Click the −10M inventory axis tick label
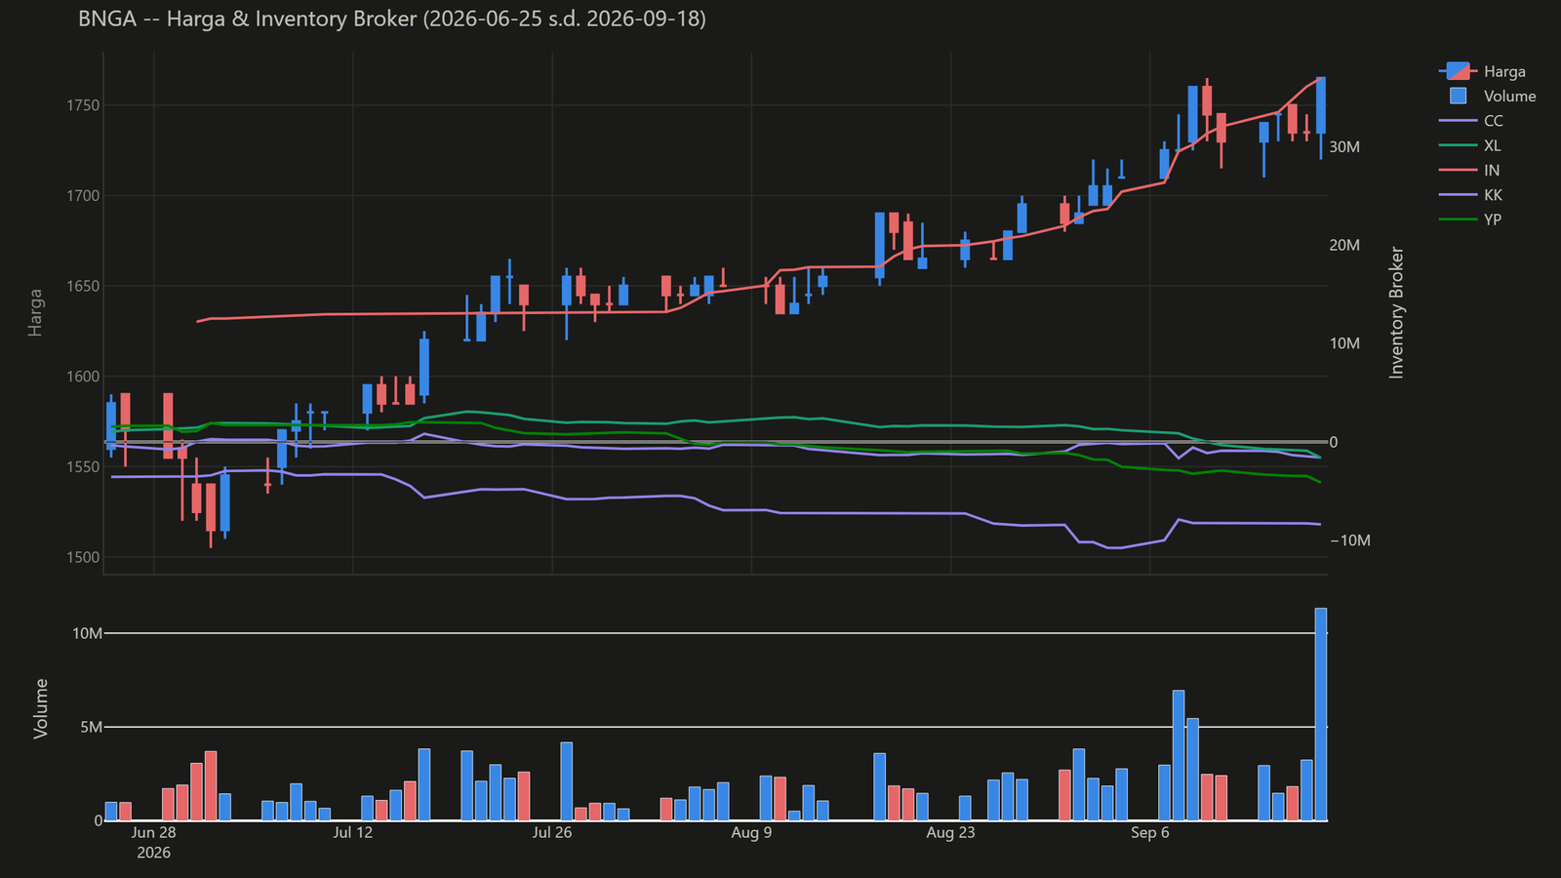1561x878 pixels. [x=1350, y=540]
